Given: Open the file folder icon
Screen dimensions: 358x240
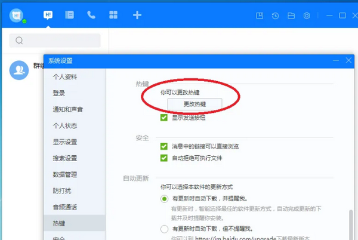Looking at the screenshot, I should [292, 16].
